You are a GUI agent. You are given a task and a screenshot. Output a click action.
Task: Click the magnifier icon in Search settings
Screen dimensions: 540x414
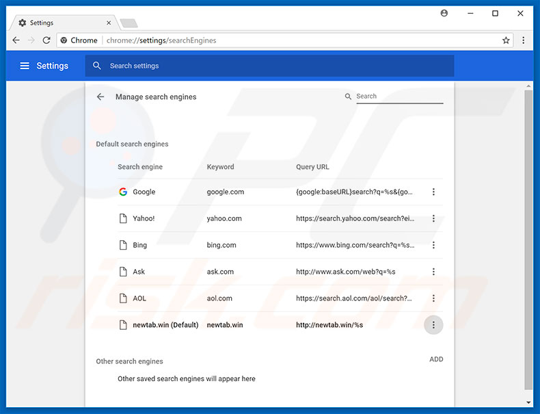point(97,66)
